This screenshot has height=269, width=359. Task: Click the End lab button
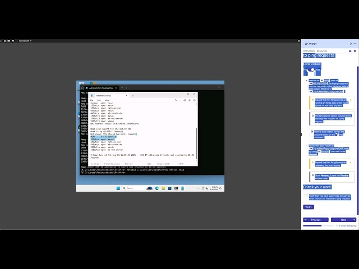click(x=353, y=44)
